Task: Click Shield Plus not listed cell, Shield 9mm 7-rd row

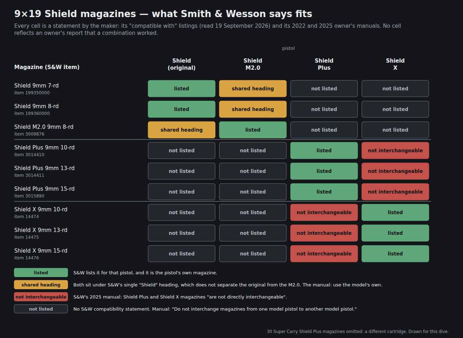Action: coord(324,89)
